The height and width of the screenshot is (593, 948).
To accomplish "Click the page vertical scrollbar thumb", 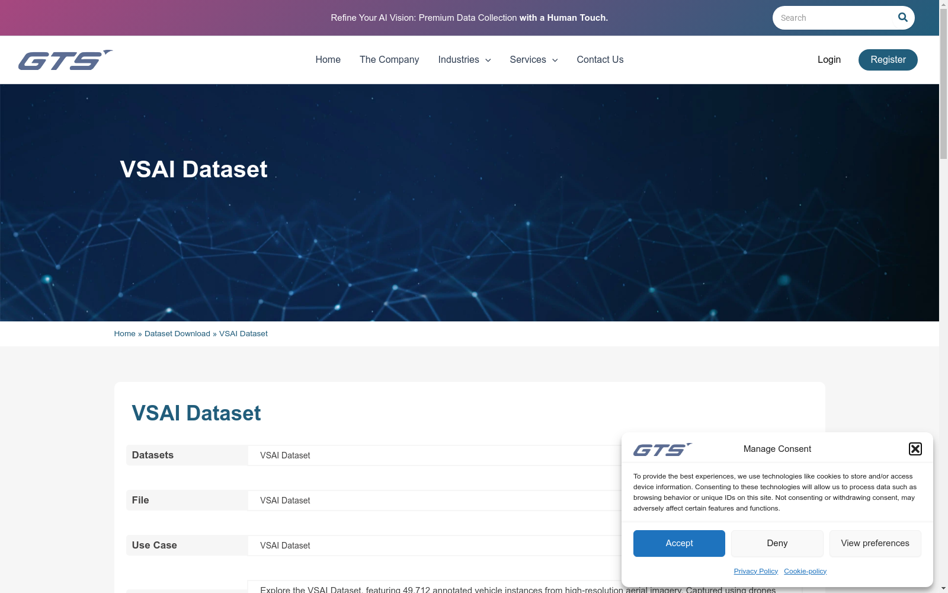I will (x=943, y=85).
